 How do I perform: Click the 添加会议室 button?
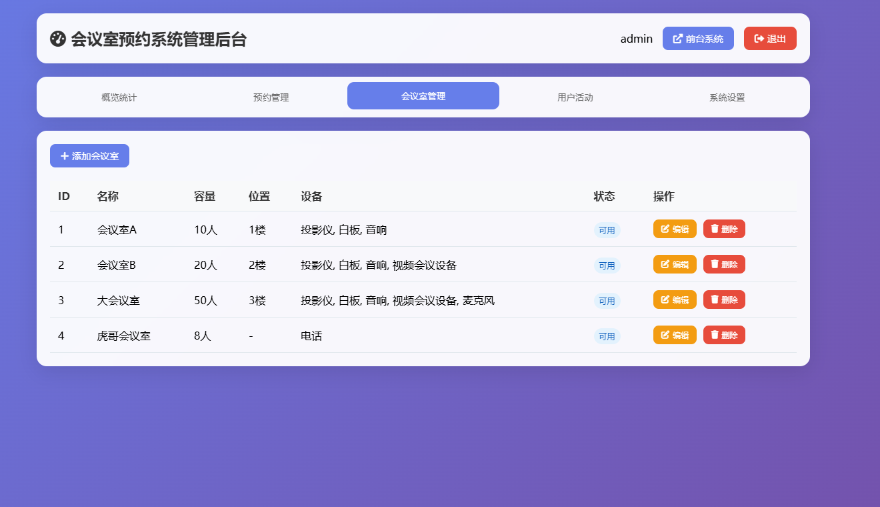(x=89, y=155)
